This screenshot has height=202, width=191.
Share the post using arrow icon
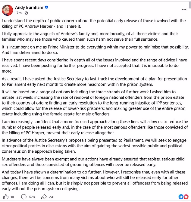click(x=44, y=197)
